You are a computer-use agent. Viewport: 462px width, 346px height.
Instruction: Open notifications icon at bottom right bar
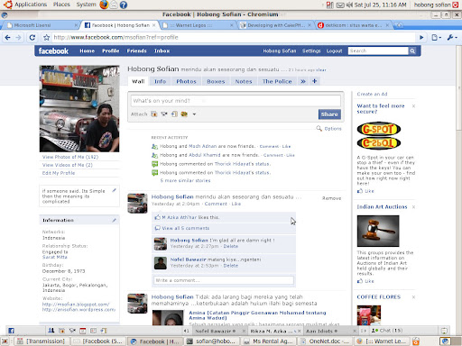(x=444, y=331)
